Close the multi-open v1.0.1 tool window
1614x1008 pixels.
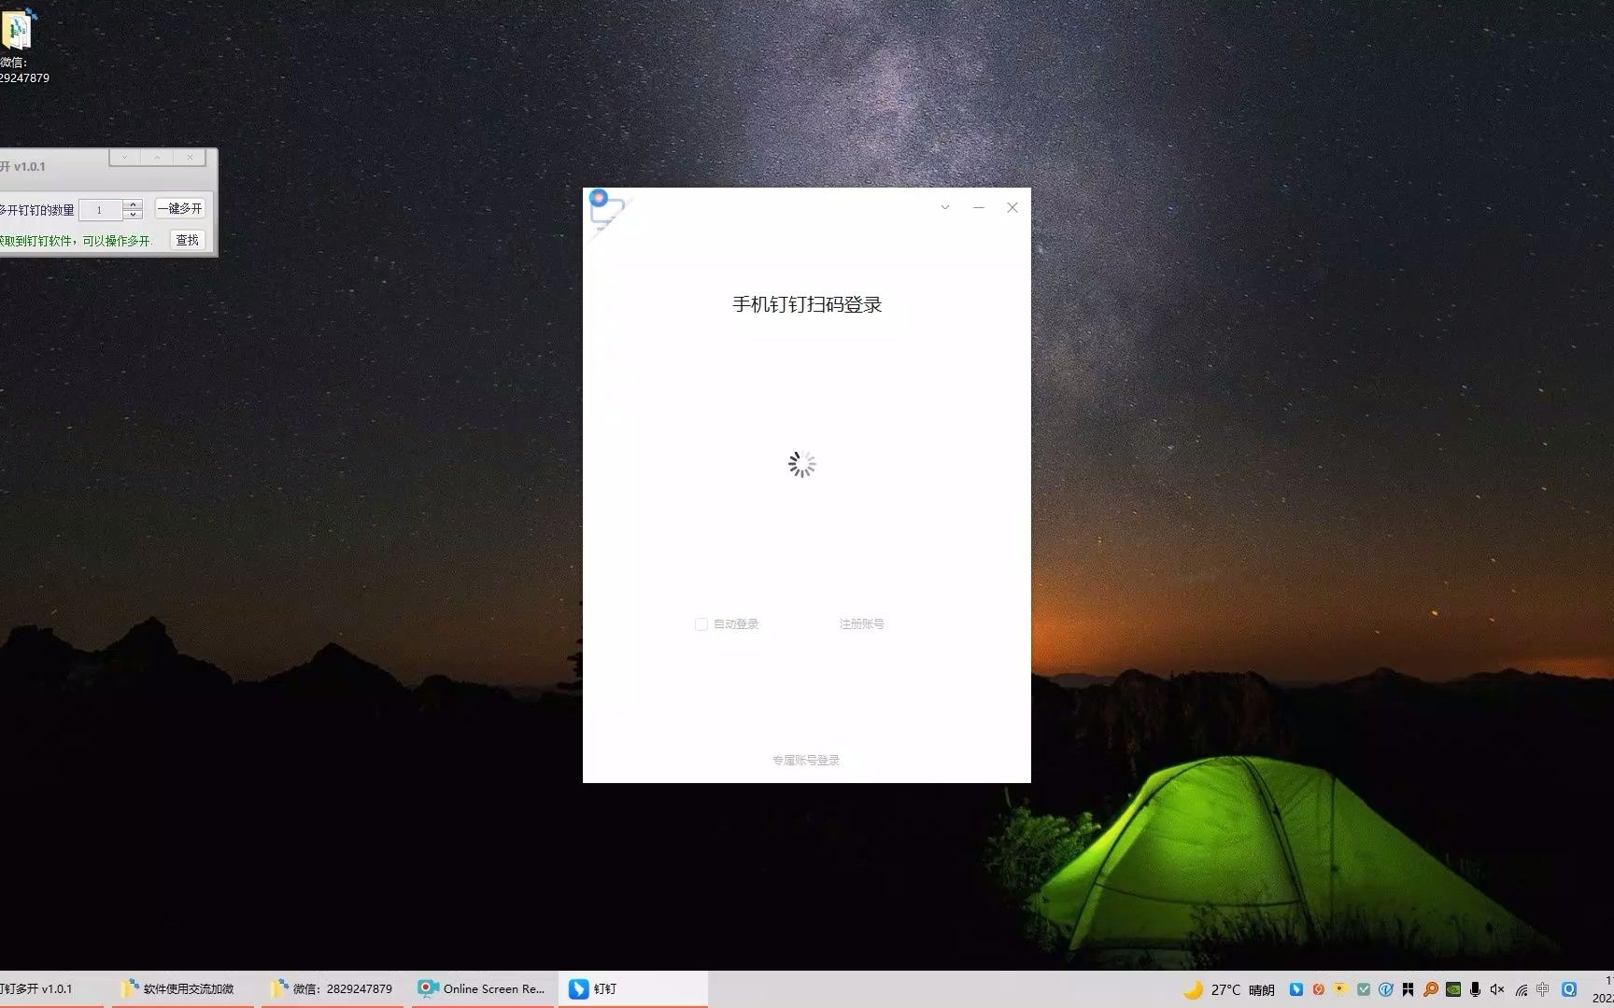pos(190,158)
